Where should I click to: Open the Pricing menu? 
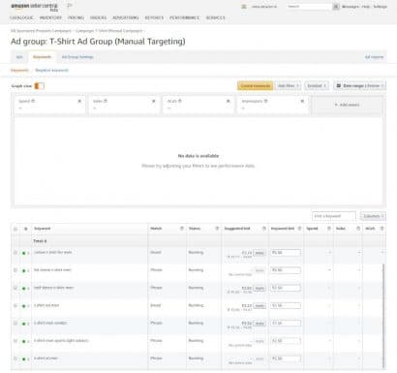coord(76,17)
